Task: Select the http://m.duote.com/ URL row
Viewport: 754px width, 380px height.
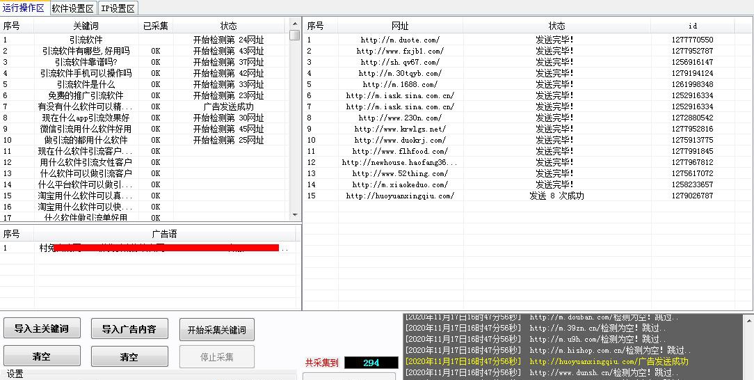Action: 400,40
